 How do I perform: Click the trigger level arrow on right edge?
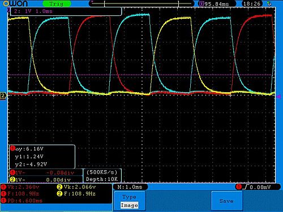(x=278, y=97)
